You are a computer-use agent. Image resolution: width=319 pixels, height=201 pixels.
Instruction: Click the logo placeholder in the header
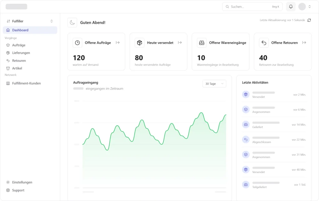pyautogui.click(x=17, y=7)
